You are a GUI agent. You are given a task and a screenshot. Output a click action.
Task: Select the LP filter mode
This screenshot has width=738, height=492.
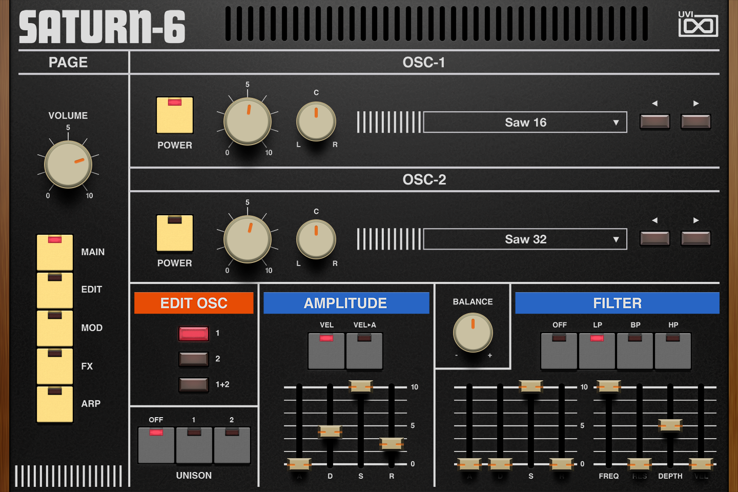pyautogui.click(x=597, y=351)
